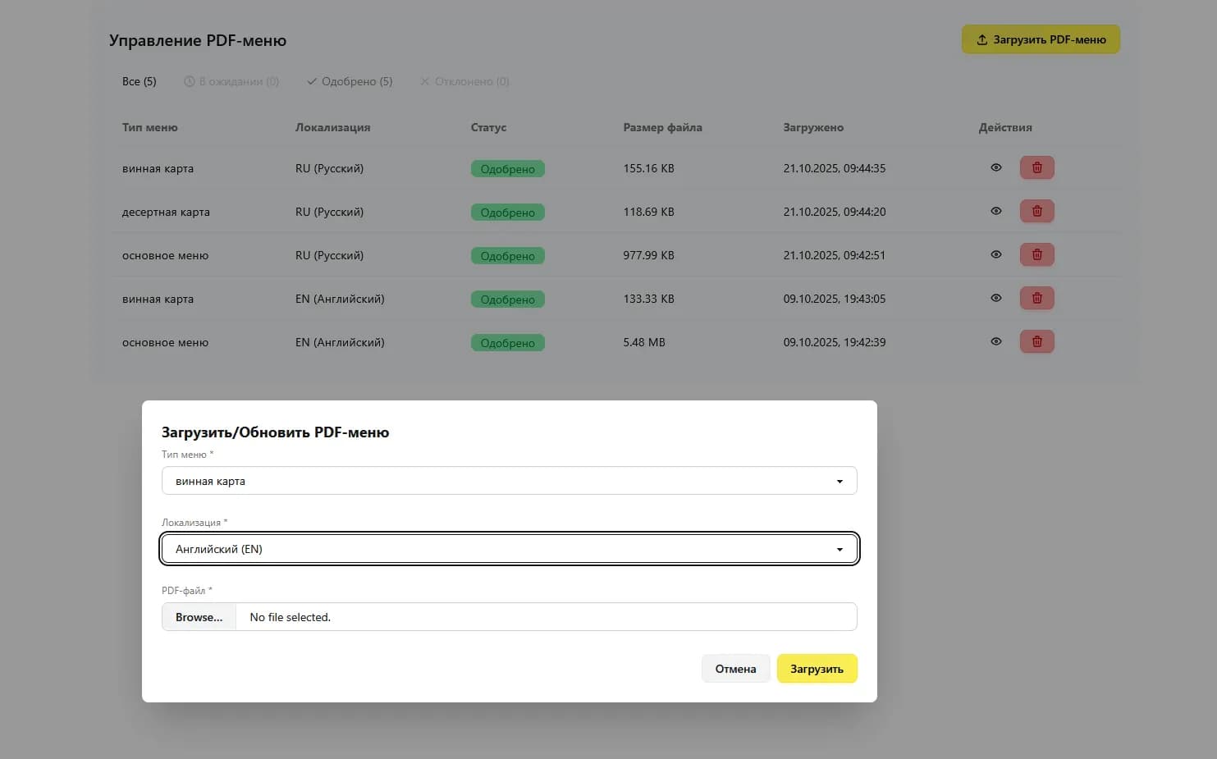View the винная карта RU PDF
Screen dimensions: 1217x759
point(995,167)
